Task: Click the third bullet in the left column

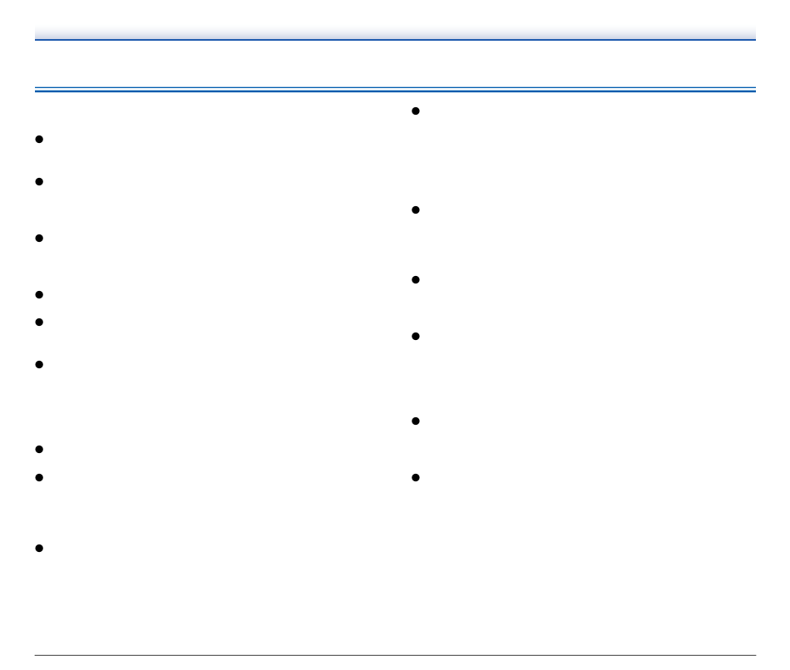Action: tap(39, 238)
